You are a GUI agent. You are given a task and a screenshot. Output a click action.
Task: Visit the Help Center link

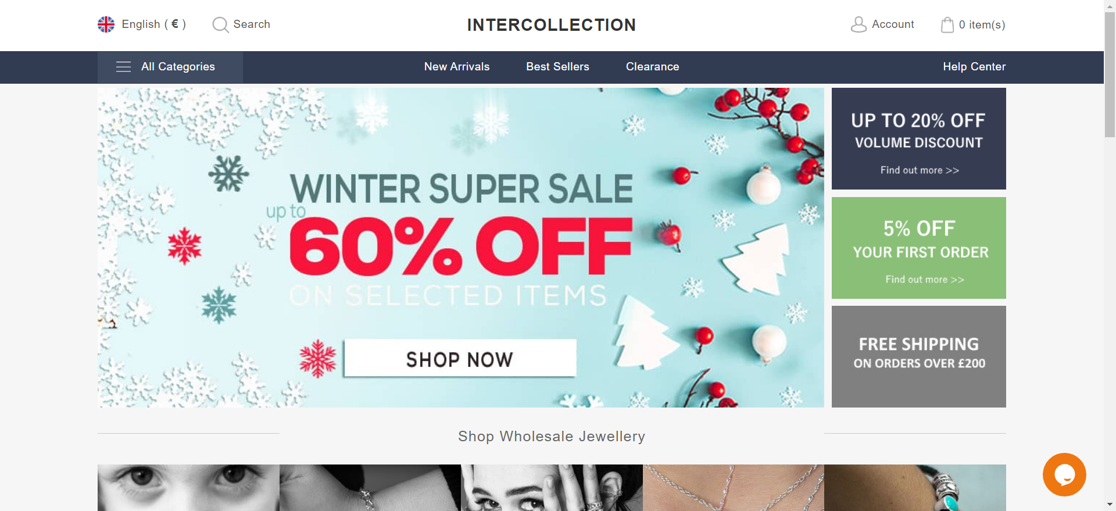[974, 67]
